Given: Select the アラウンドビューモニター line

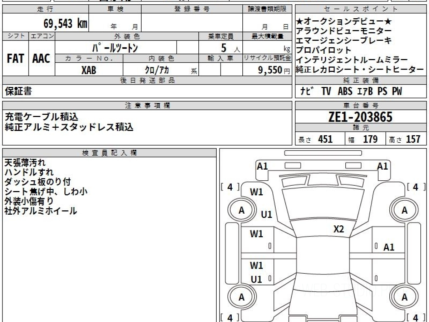Looking at the screenshot, I should click(x=344, y=31).
